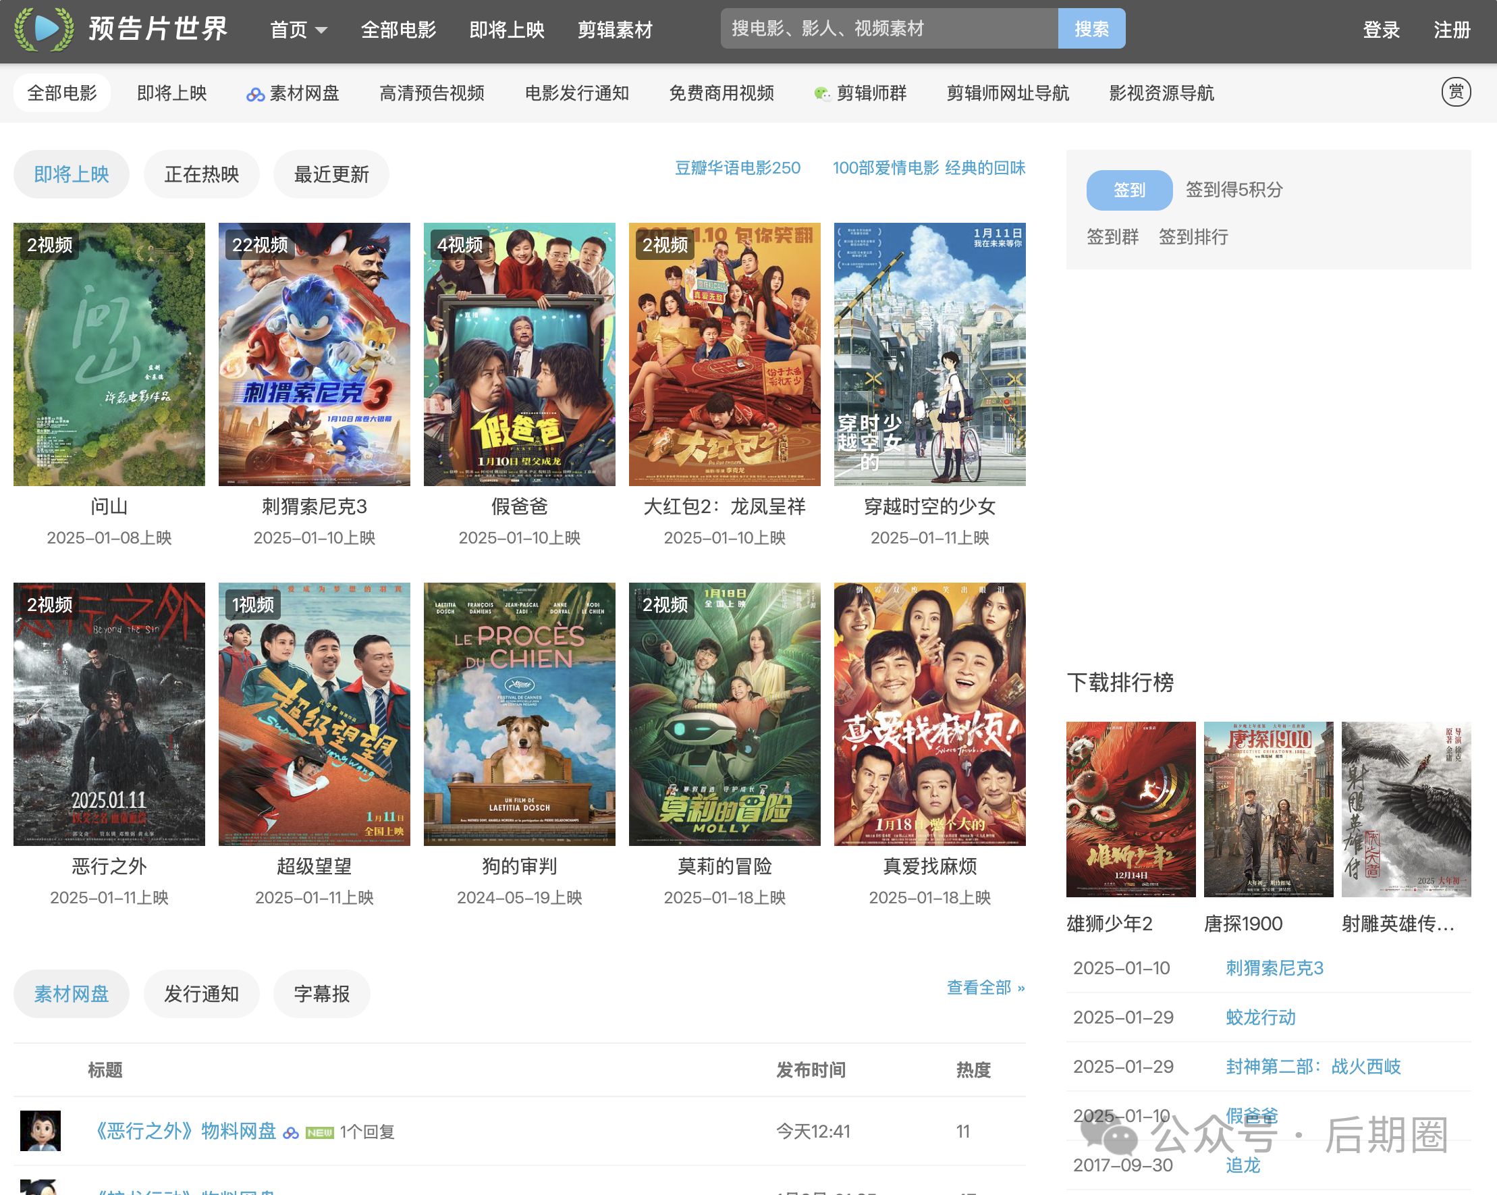Open the 唐探1900 poster thumbnail
The width and height of the screenshot is (1497, 1195).
1268,809
